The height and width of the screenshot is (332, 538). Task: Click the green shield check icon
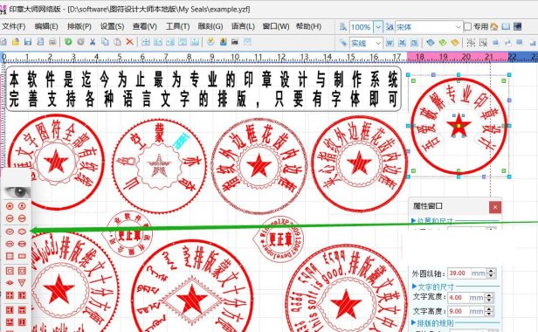(x=68, y=42)
